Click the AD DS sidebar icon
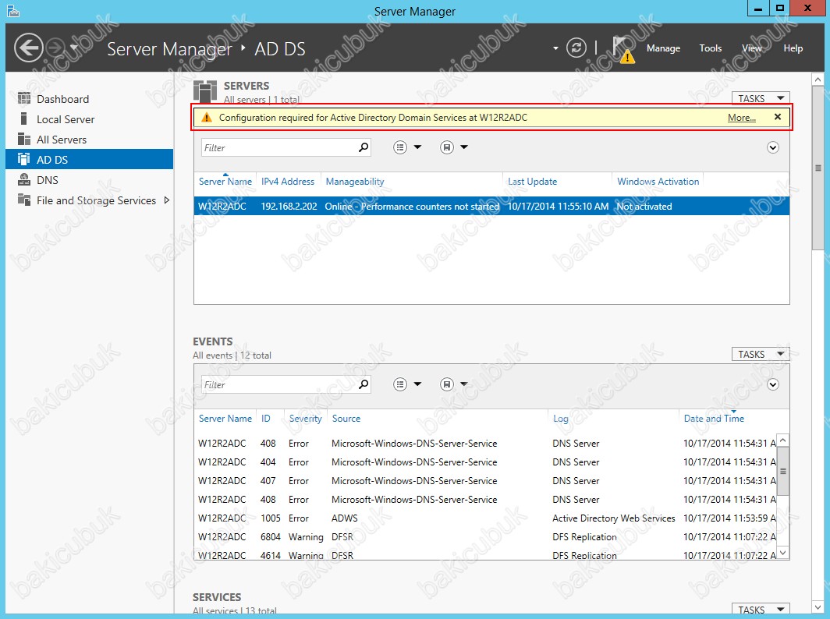This screenshot has width=830, height=619. point(24,159)
